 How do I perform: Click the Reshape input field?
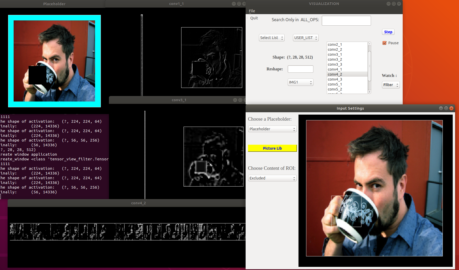pos(300,69)
